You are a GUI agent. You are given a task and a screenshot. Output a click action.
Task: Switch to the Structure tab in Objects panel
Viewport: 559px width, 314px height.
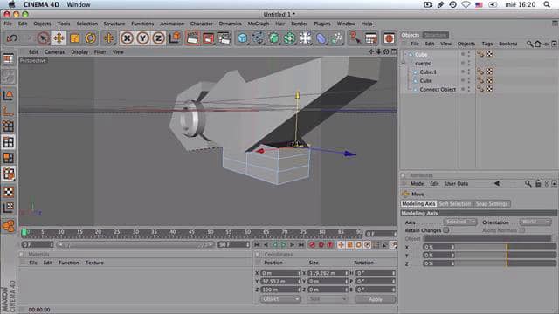tap(436, 35)
